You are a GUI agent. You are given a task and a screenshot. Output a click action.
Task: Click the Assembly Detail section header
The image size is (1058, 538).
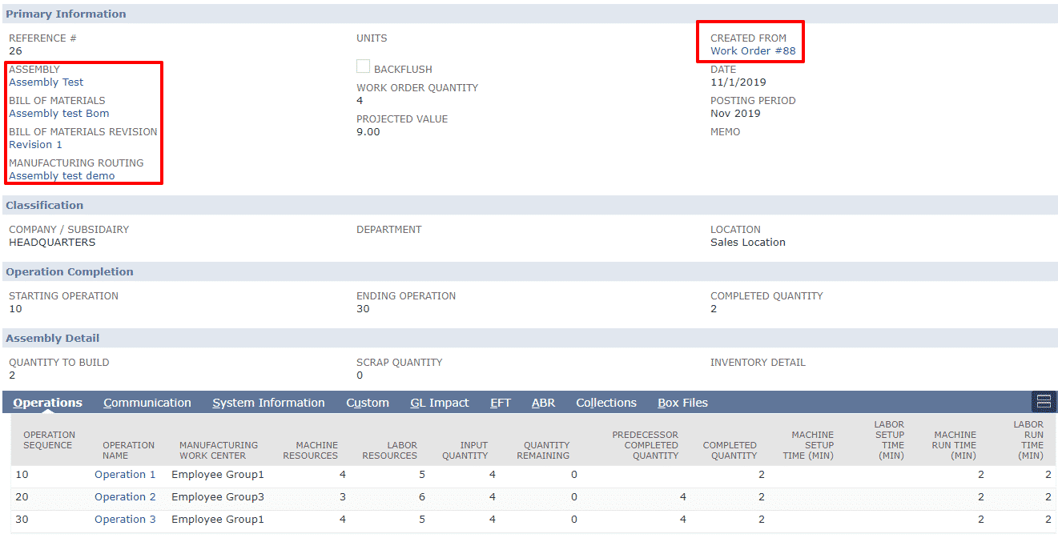[x=529, y=338]
